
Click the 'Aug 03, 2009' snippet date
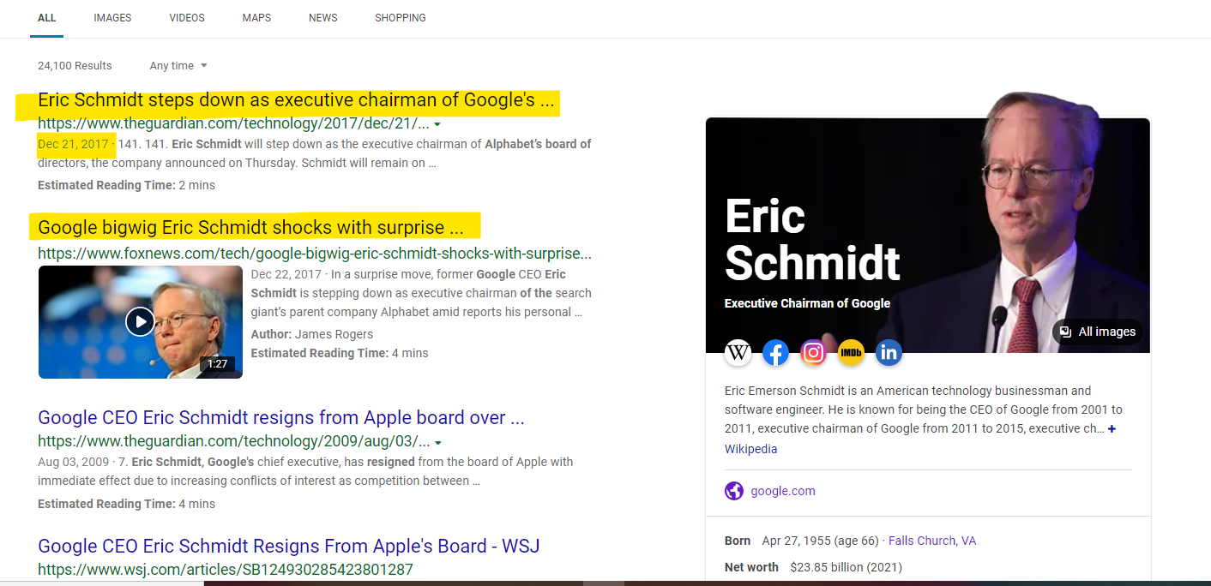tap(73, 462)
